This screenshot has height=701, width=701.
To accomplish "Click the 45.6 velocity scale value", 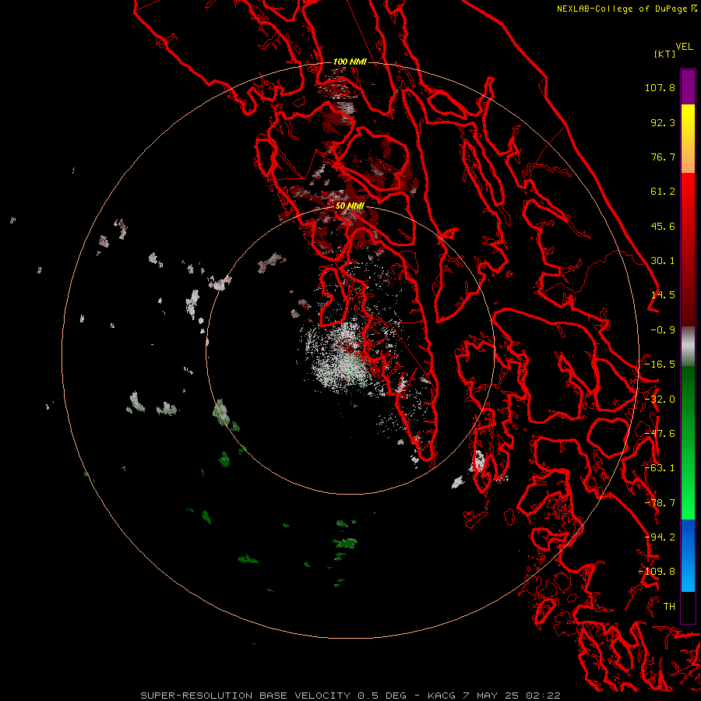I will pyautogui.click(x=663, y=226).
